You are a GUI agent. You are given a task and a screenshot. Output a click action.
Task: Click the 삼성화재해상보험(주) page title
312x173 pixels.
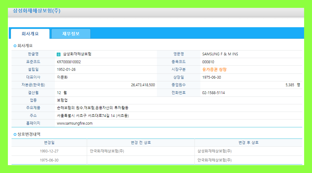(37, 11)
